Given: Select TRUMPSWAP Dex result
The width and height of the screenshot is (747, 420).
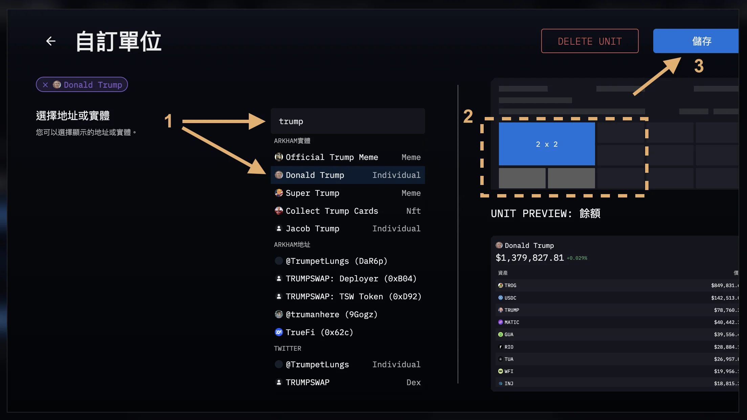Looking at the screenshot, I should [x=348, y=382].
